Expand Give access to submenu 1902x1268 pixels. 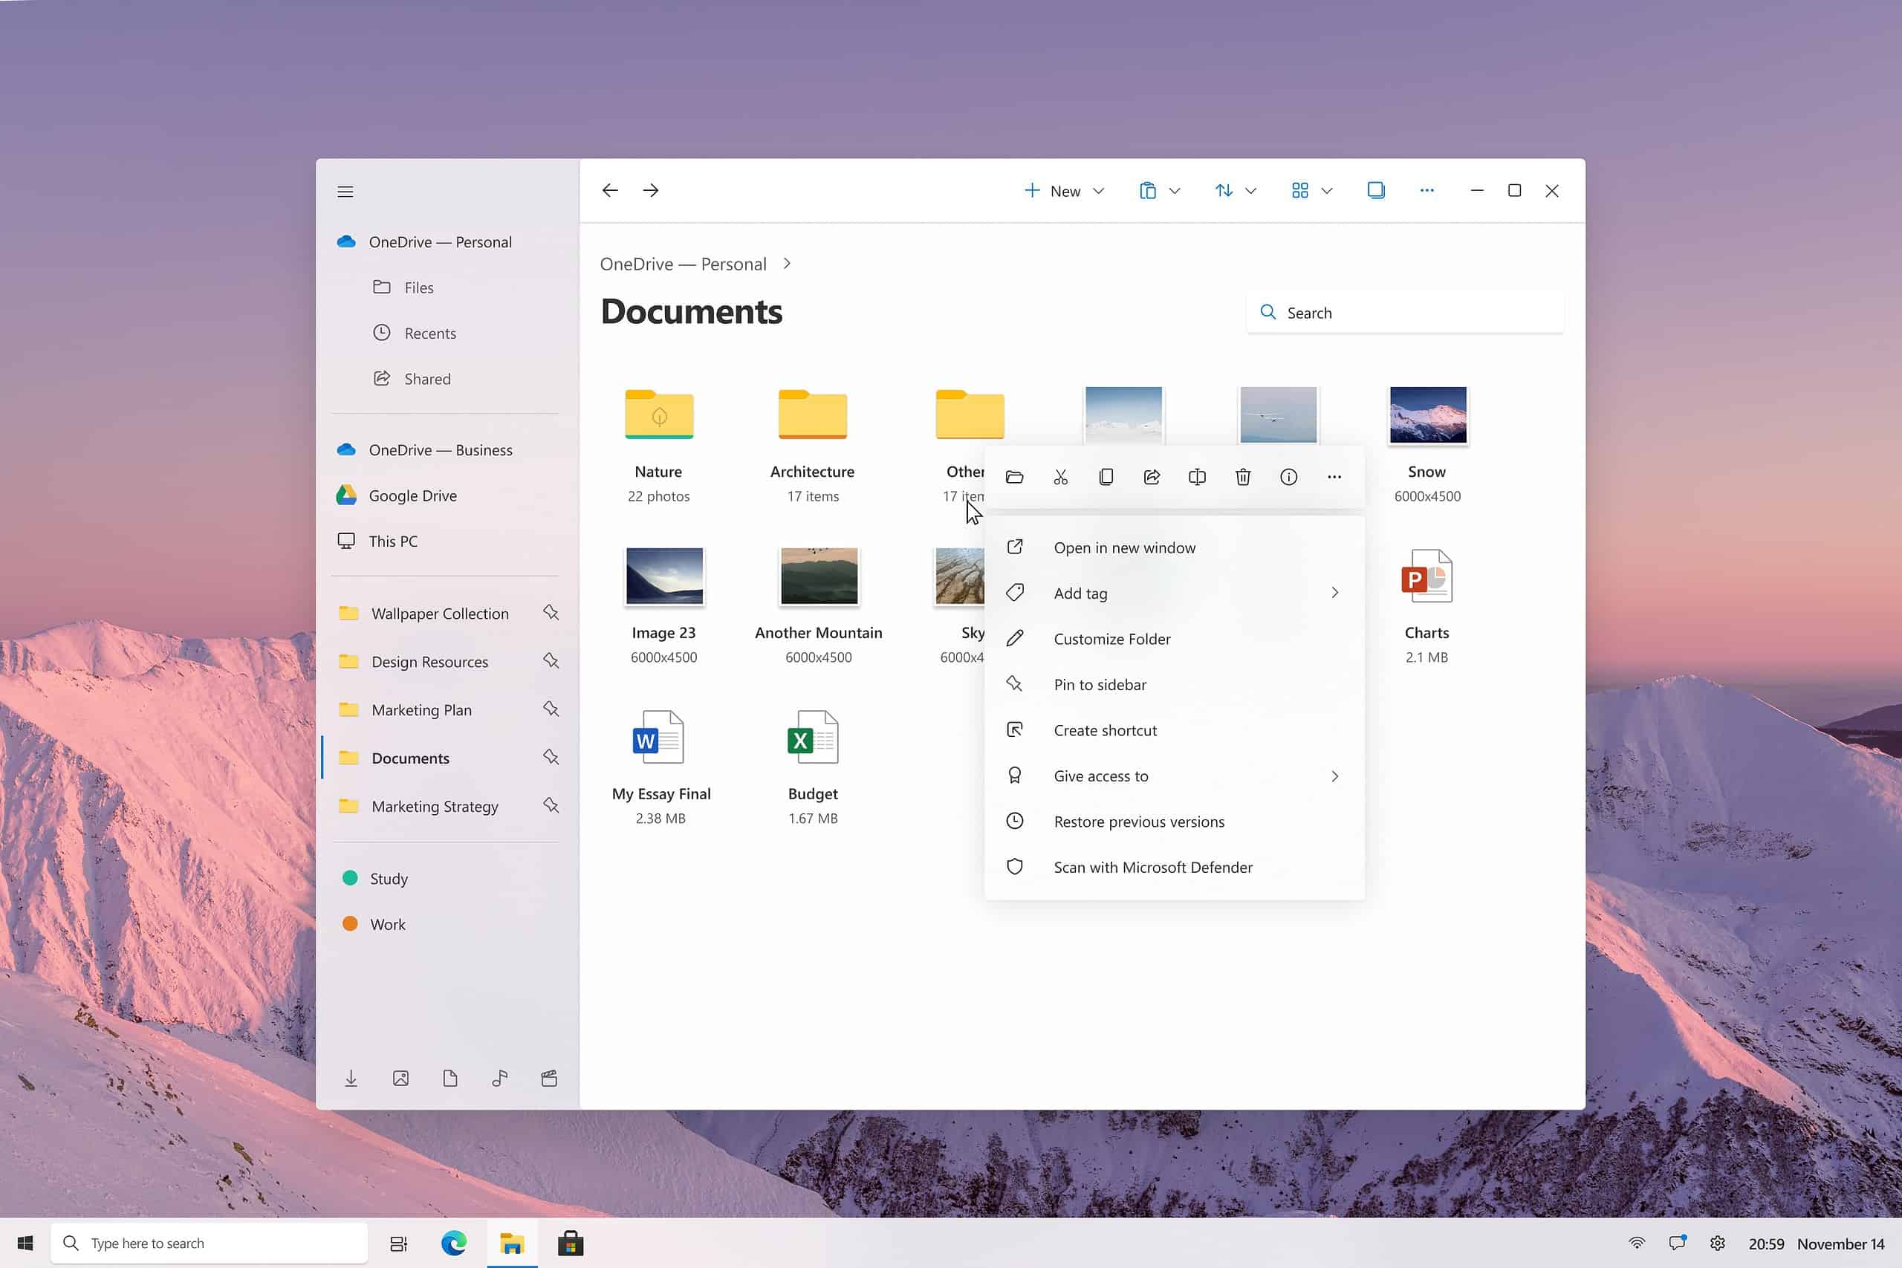click(x=1333, y=776)
